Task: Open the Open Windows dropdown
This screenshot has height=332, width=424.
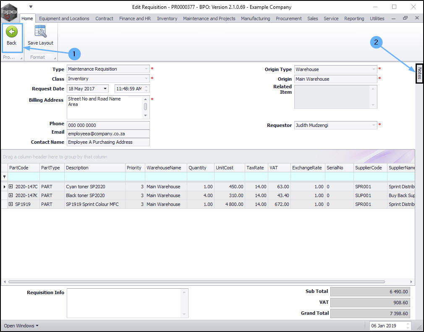Action: [21, 326]
